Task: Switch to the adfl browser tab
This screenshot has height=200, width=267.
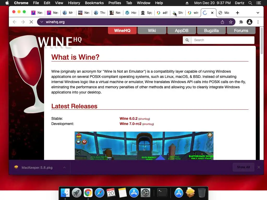Action: pos(162,13)
